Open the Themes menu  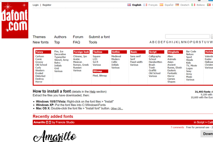pyautogui.click(x=39, y=37)
